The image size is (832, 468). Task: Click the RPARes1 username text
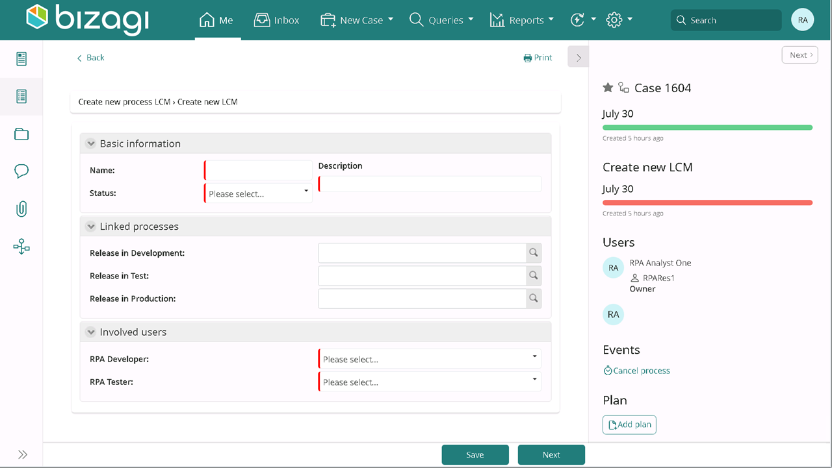coord(659,278)
